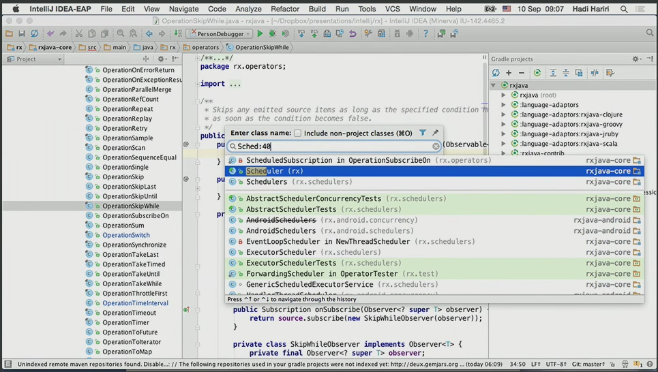The width and height of the screenshot is (658, 372).
Task: Pin the class search popup
Action: tap(435, 133)
